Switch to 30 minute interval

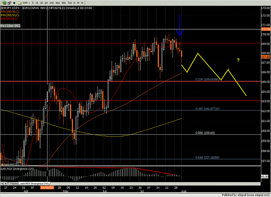42,3
